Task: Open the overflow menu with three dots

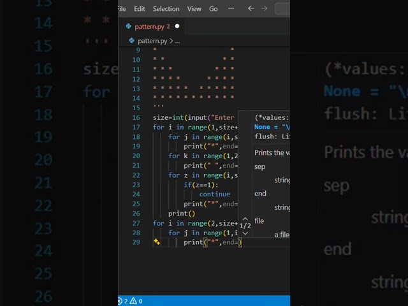Action: point(231,8)
